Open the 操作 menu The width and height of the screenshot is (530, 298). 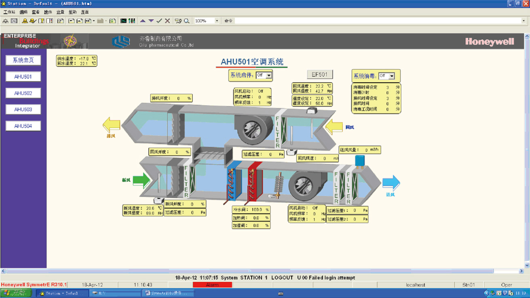(x=48, y=12)
